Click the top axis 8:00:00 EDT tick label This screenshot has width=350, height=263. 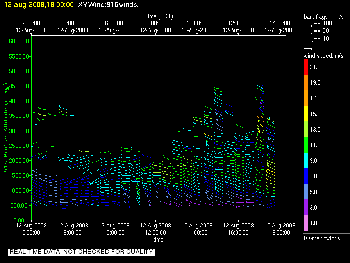click(x=155, y=27)
